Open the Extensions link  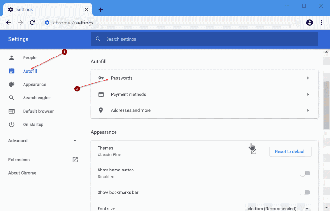[19, 160]
